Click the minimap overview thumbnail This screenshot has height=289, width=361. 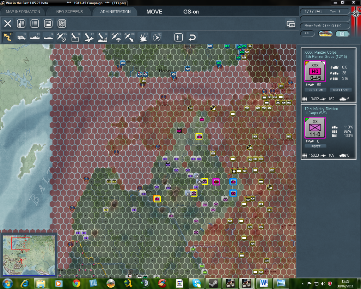click(x=29, y=255)
